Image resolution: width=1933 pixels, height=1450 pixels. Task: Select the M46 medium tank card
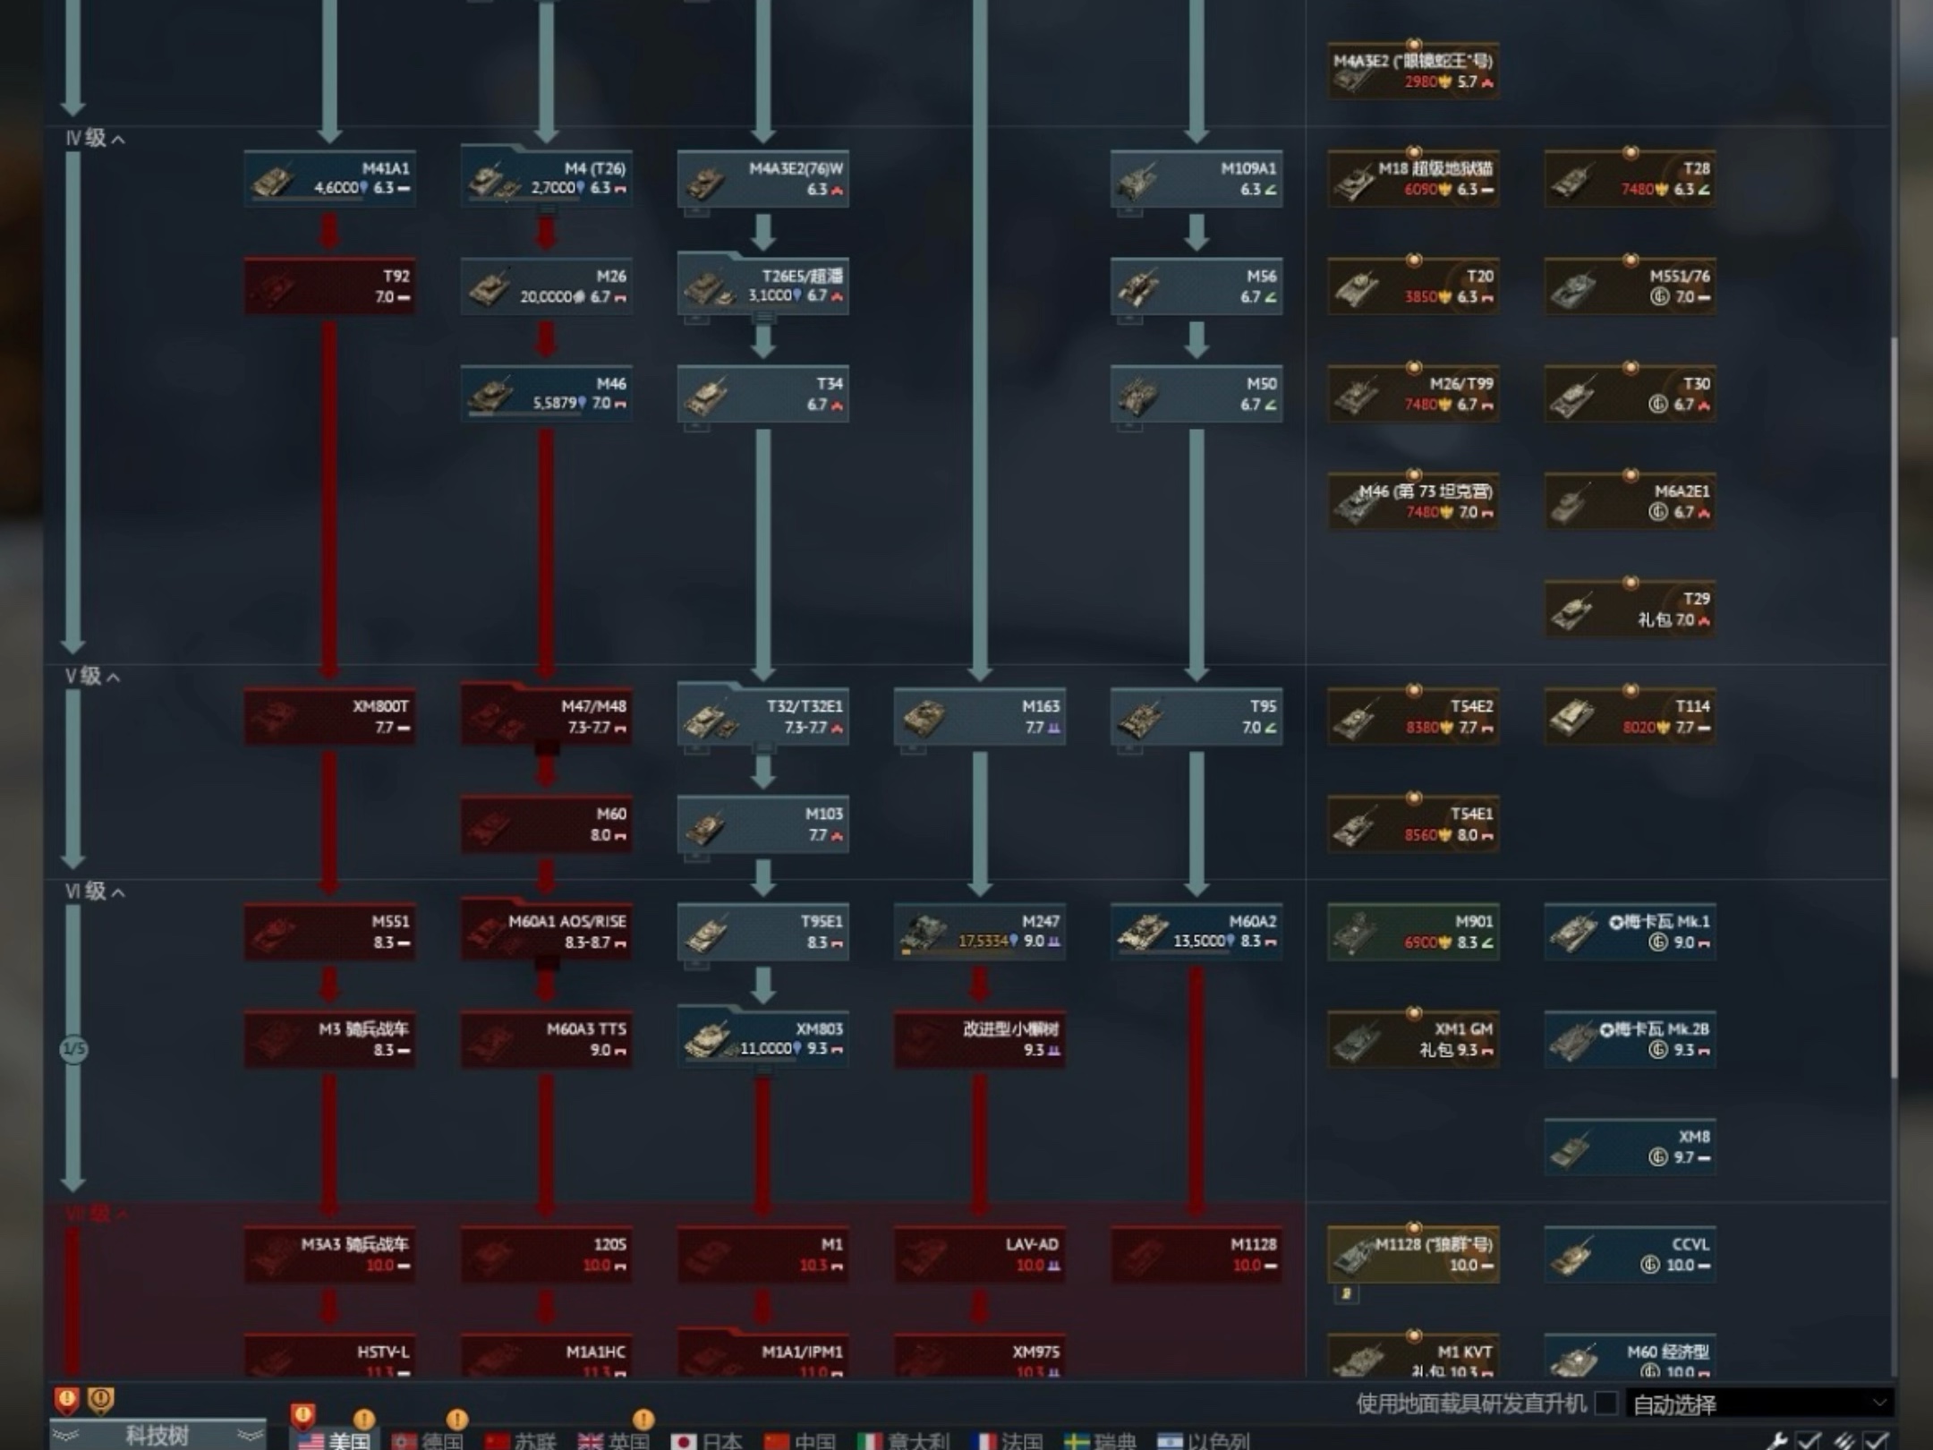[x=546, y=394]
